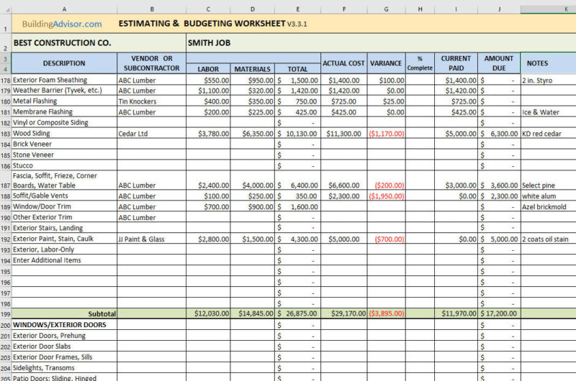The height and width of the screenshot is (381, 576).
Task: Select the BEST CONSTRUCTION CO. cell
Action: pos(99,43)
